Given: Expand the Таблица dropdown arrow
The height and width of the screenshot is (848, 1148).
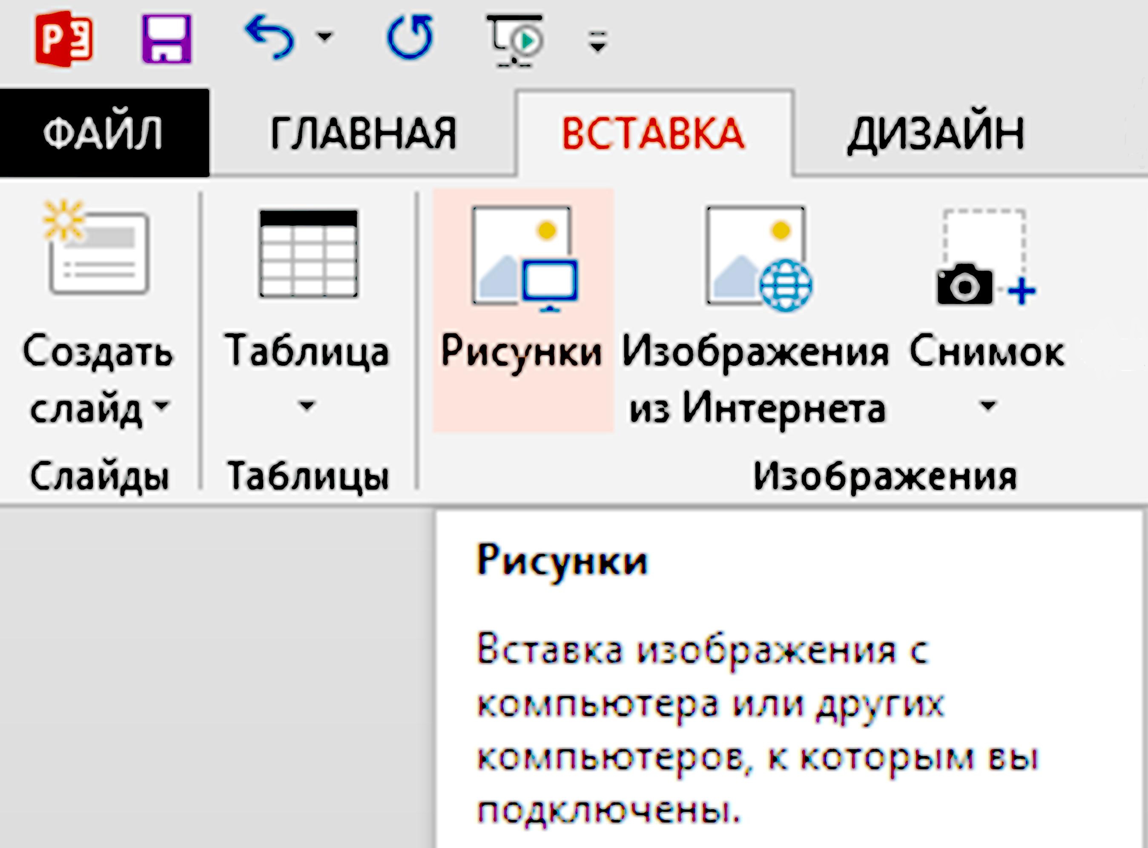Looking at the screenshot, I should point(307,406).
